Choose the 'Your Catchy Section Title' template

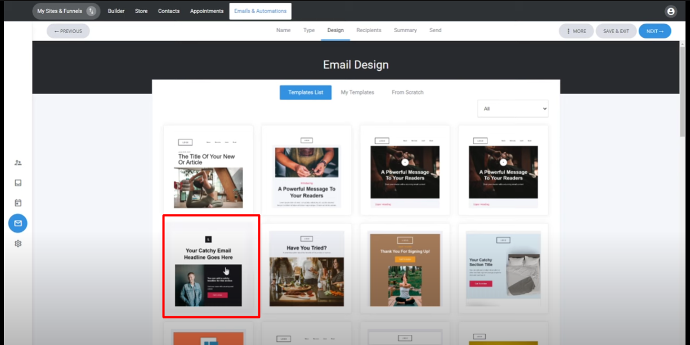503,268
